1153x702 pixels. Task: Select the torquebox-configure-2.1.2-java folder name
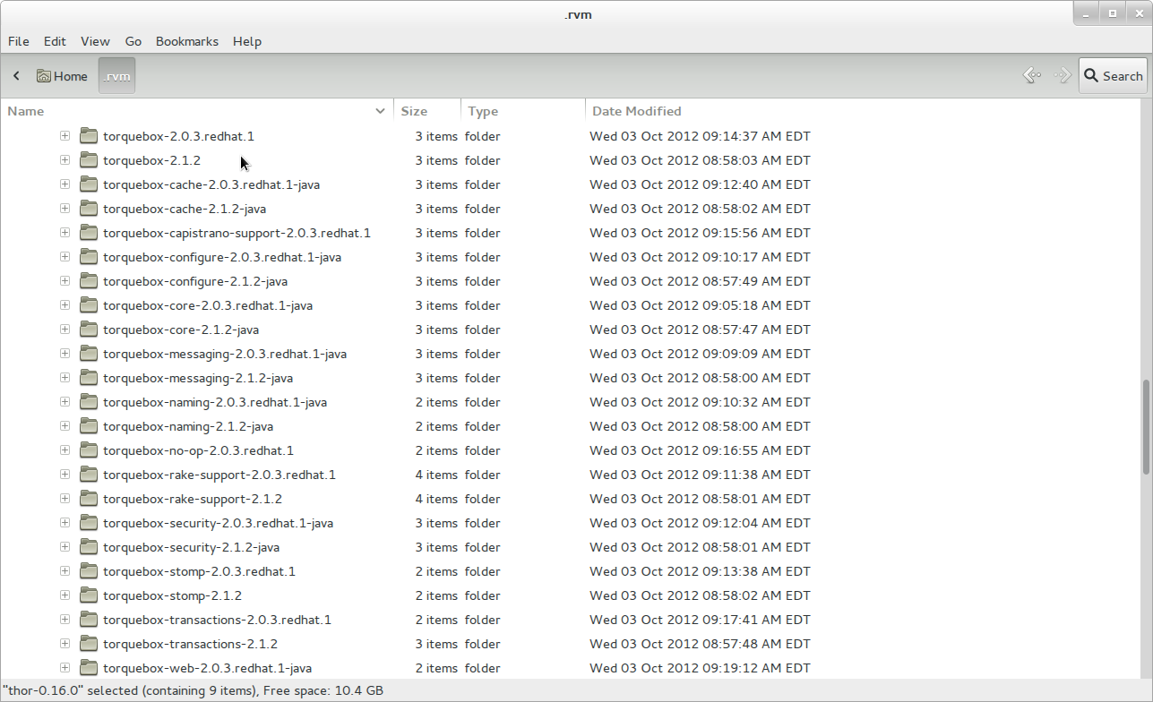(195, 281)
